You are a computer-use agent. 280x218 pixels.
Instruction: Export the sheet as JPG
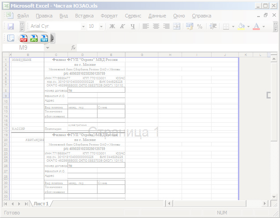[x=34, y=38]
